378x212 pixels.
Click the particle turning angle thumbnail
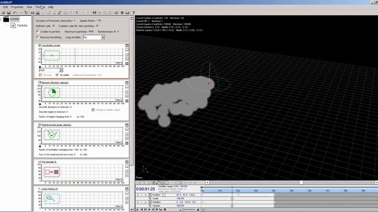(52, 135)
